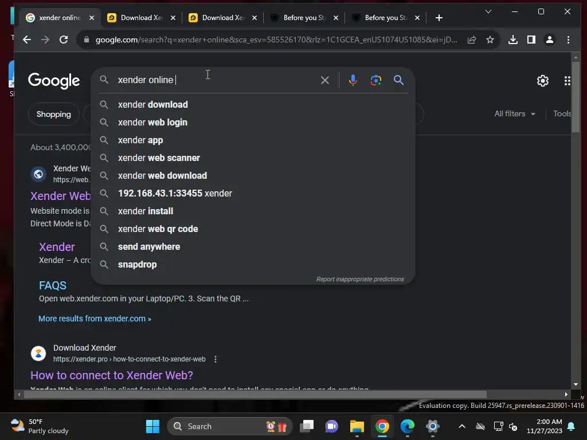Open the Xender sitelink
This screenshot has width=587, height=440.
pos(57,247)
